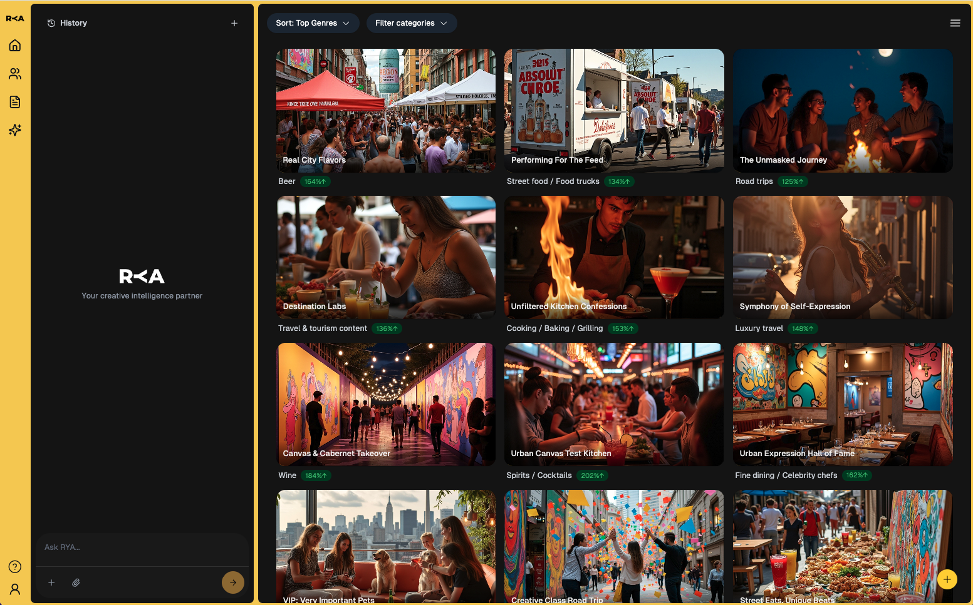Viewport: 973px width, 605px height.
Task: Open Canvas & Cabernet Takeover thumbnail
Action: (x=386, y=404)
